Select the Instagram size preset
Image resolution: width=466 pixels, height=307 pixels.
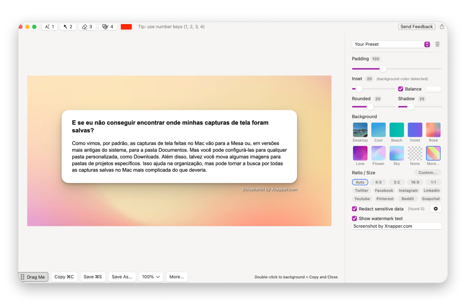pyautogui.click(x=408, y=191)
